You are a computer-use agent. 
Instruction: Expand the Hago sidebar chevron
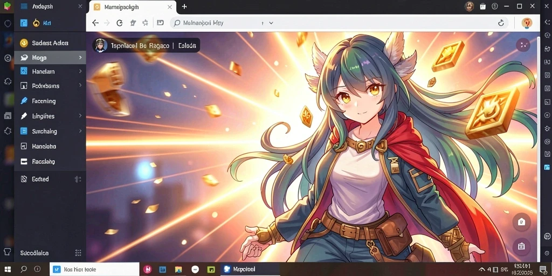(80, 57)
